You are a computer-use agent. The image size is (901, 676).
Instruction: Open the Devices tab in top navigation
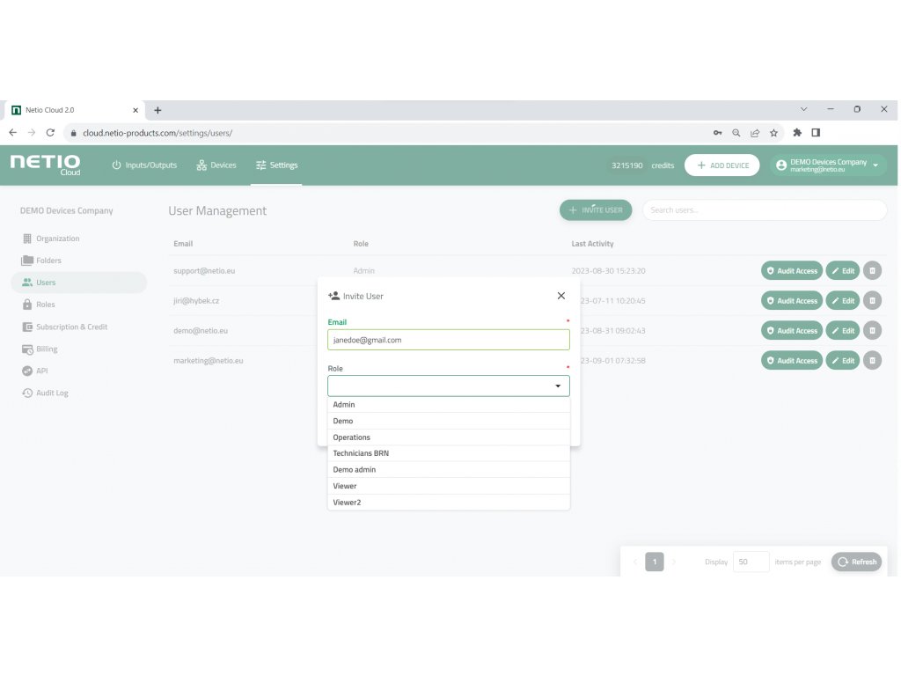[x=216, y=165]
